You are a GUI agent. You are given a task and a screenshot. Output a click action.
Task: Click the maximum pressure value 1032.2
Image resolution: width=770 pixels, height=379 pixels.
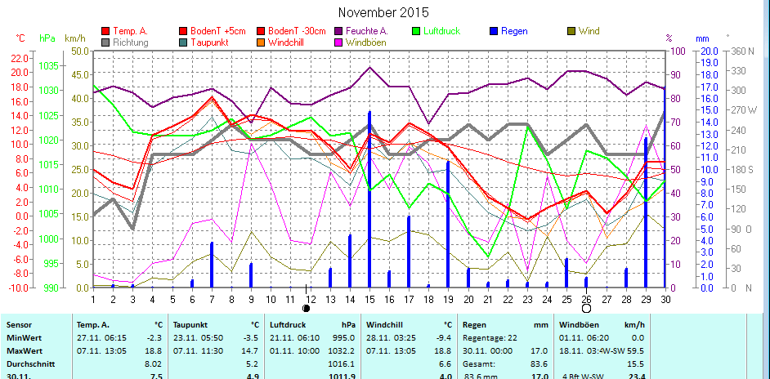(x=342, y=351)
